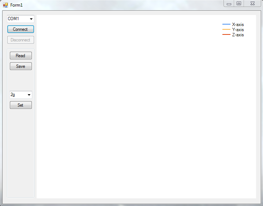Image resolution: width=263 pixels, height=206 pixels.
Task: Expand the COM1 port dropdown arrow
Action: 31,19
